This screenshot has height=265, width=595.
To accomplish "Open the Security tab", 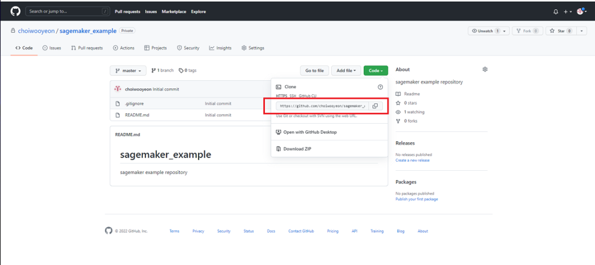I will pos(188,48).
